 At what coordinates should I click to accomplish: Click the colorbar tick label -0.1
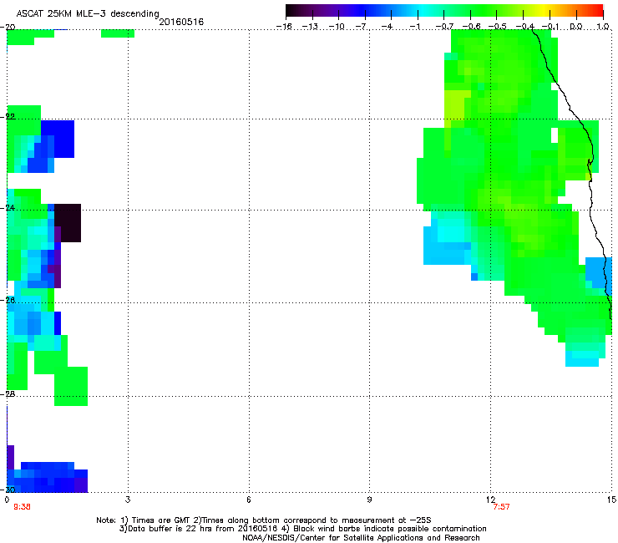(x=550, y=27)
